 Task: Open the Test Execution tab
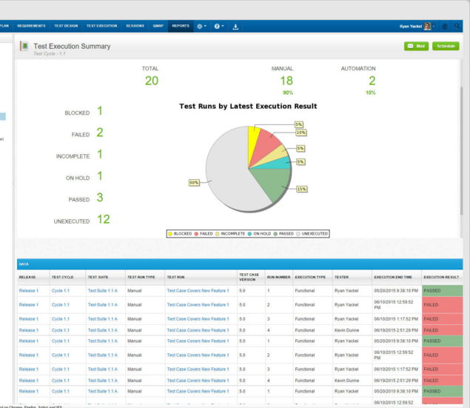point(101,26)
